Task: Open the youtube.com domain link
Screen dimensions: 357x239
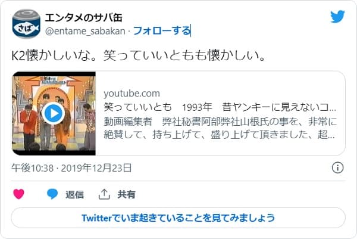Action: 132,93
